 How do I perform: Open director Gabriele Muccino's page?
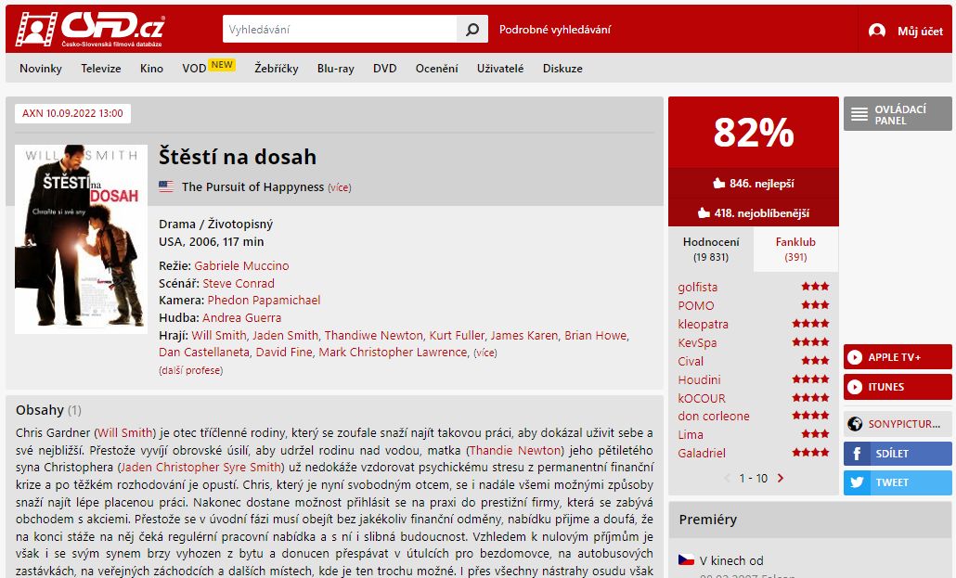click(241, 266)
